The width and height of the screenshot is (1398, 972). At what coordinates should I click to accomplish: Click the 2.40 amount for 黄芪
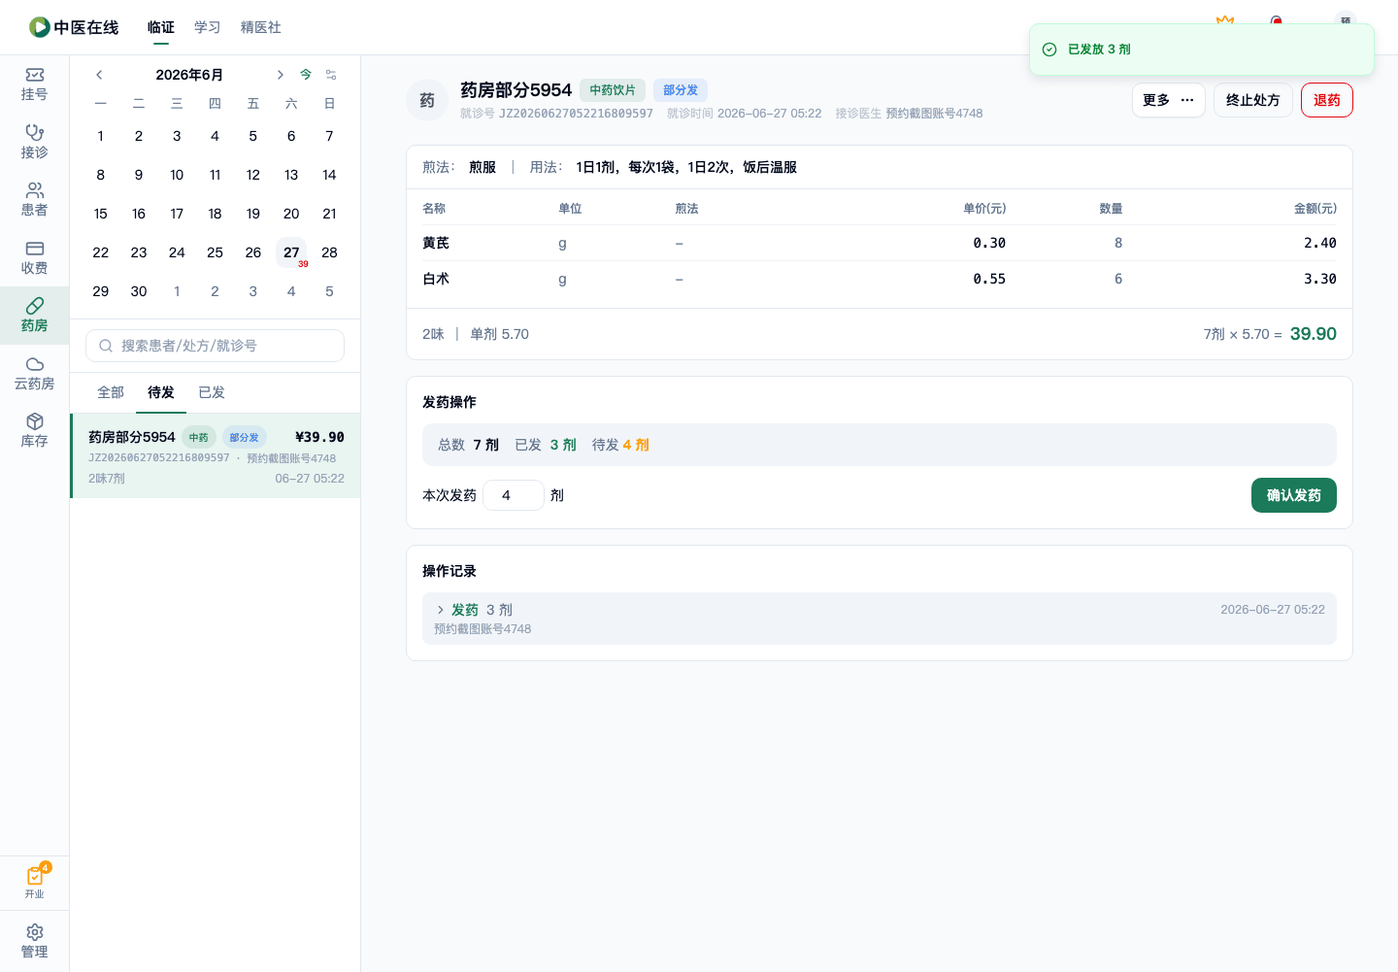point(1320,243)
